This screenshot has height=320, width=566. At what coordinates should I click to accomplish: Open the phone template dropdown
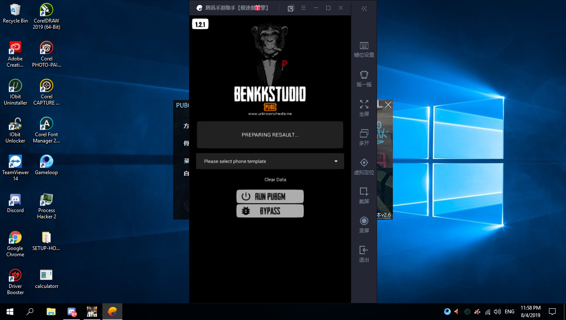270,161
